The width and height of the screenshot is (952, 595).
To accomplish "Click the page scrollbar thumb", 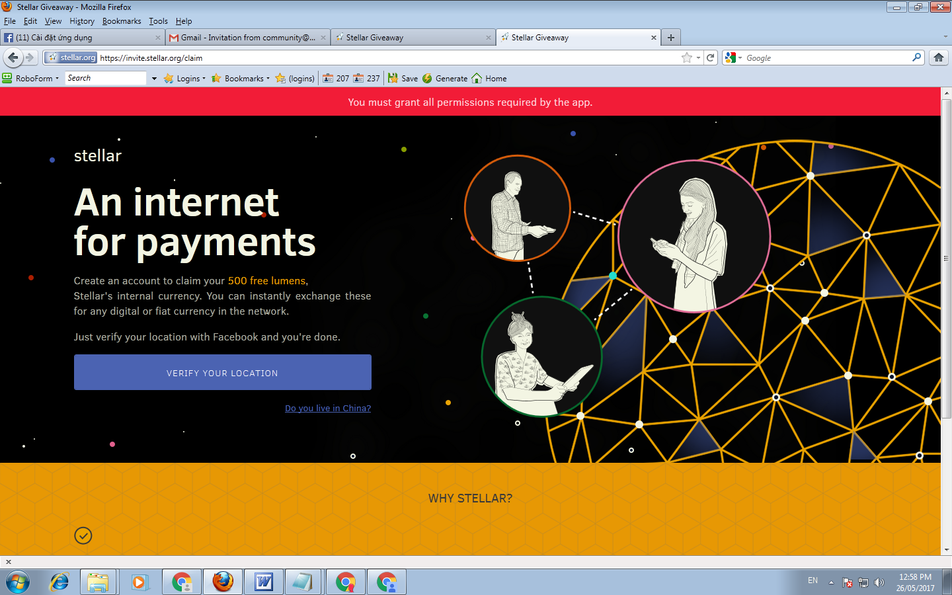I will [x=946, y=258].
